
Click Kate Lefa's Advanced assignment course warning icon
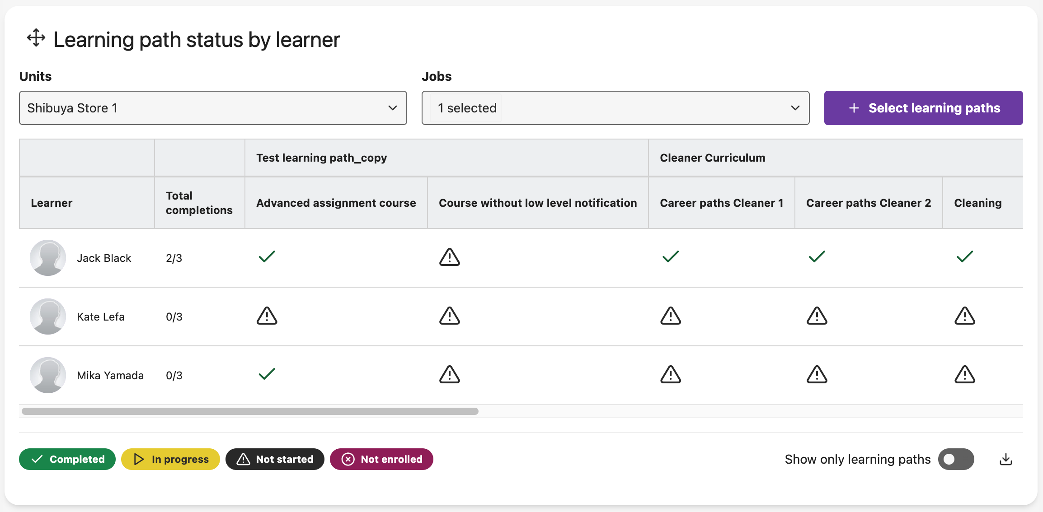tap(267, 316)
